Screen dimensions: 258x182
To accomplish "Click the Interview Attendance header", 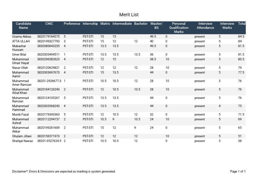I will (205, 25).
